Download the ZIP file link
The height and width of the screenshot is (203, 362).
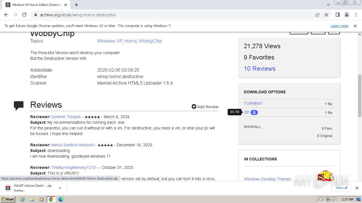[247, 112]
